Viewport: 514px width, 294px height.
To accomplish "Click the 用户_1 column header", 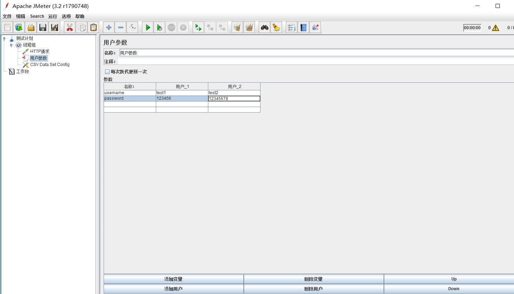I will 182,87.
